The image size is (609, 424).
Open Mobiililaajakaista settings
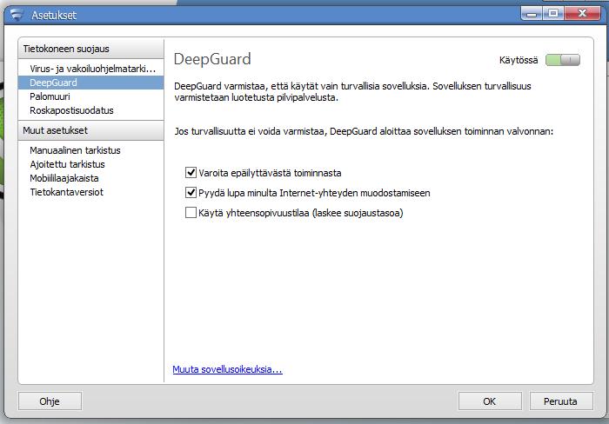pos(90,178)
